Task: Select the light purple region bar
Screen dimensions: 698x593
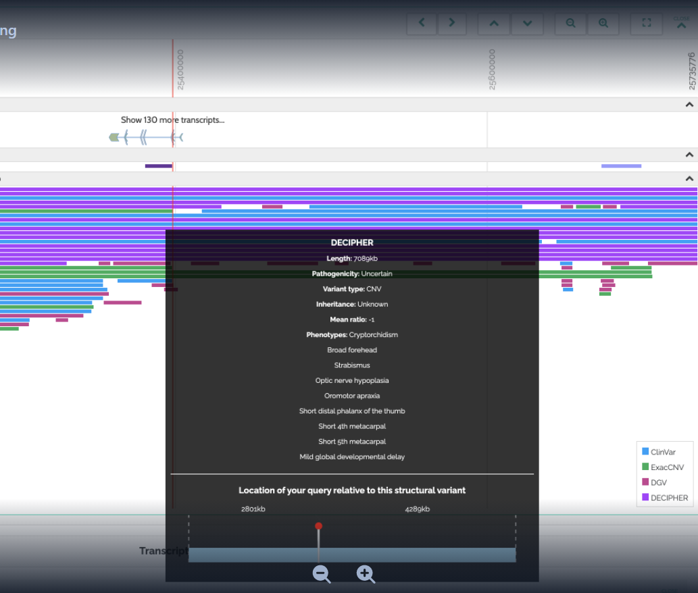Action: coord(621,166)
